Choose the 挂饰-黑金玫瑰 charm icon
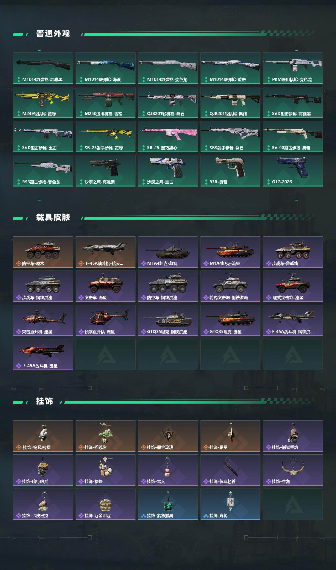336x570 pixels. pyautogui.click(x=168, y=436)
